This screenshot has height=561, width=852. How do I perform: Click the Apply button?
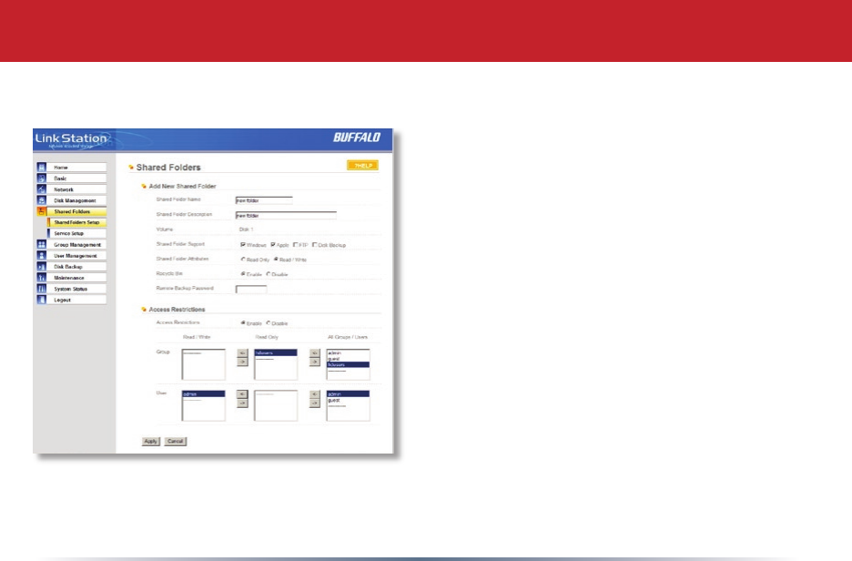150,442
